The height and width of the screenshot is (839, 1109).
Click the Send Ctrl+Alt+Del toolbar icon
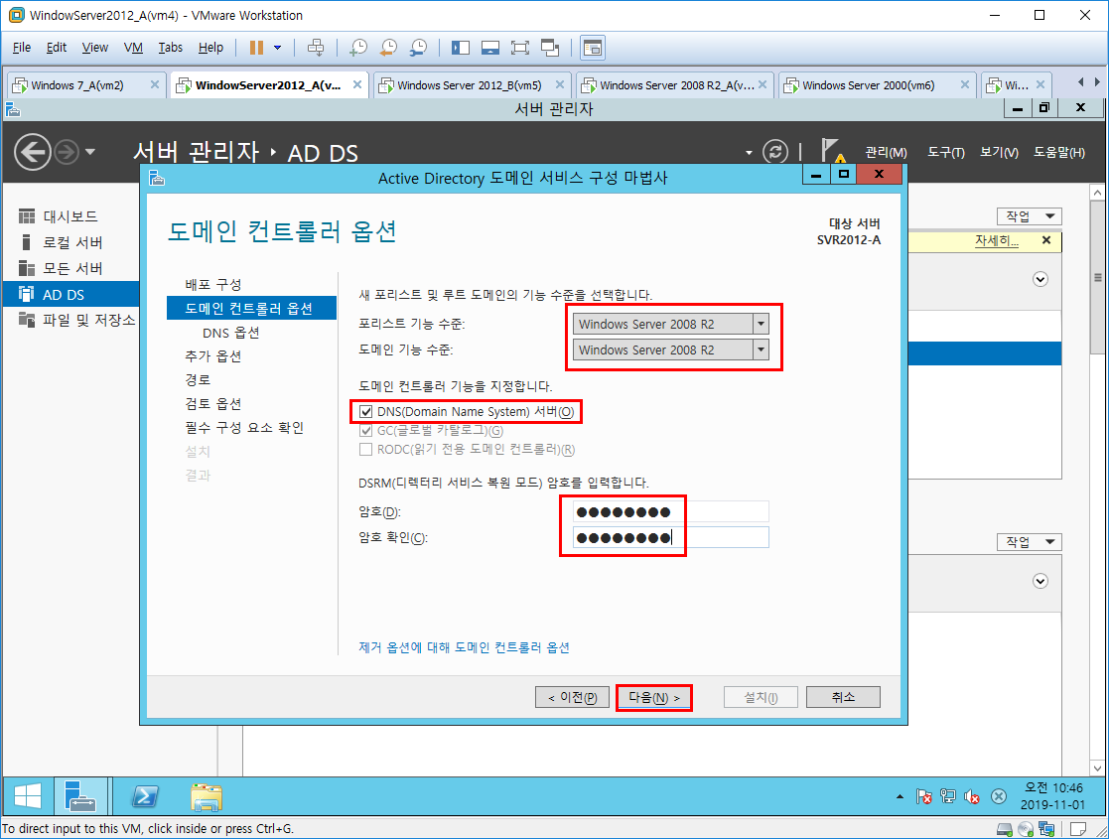(316, 48)
